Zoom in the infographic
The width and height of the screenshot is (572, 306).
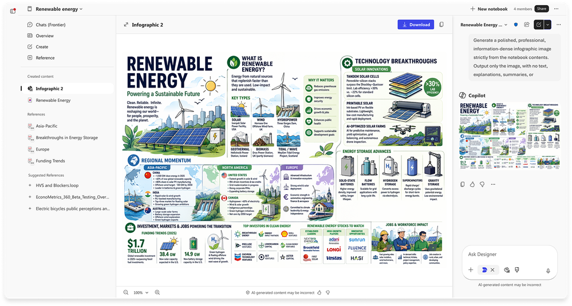click(157, 292)
